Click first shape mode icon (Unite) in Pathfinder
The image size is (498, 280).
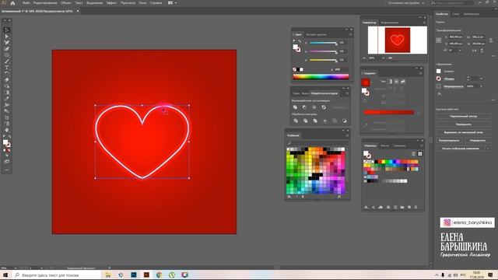coord(295,107)
